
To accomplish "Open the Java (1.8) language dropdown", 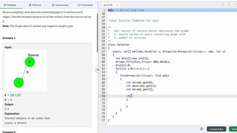I will coord(111,5).
